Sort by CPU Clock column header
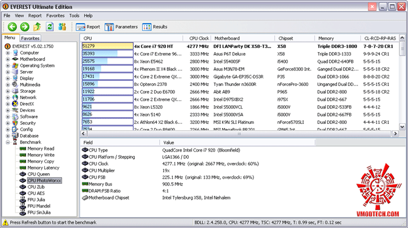This screenshot has height=228, width=408. click(197, 38)
